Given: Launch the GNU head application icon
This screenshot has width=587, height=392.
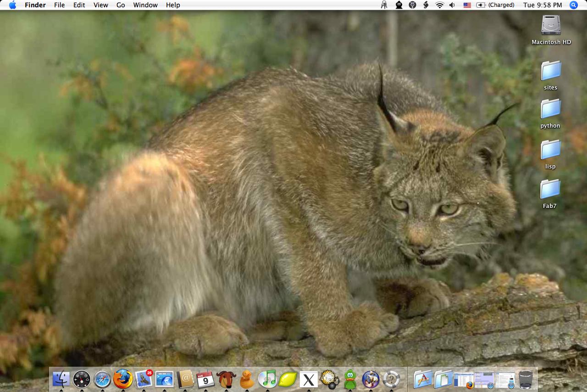Looking at the screenshot, I should click(226, 379).
